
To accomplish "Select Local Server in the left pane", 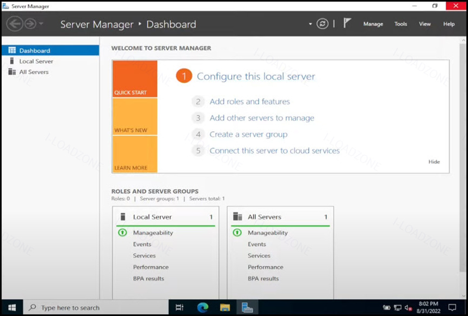I will 51,61.
